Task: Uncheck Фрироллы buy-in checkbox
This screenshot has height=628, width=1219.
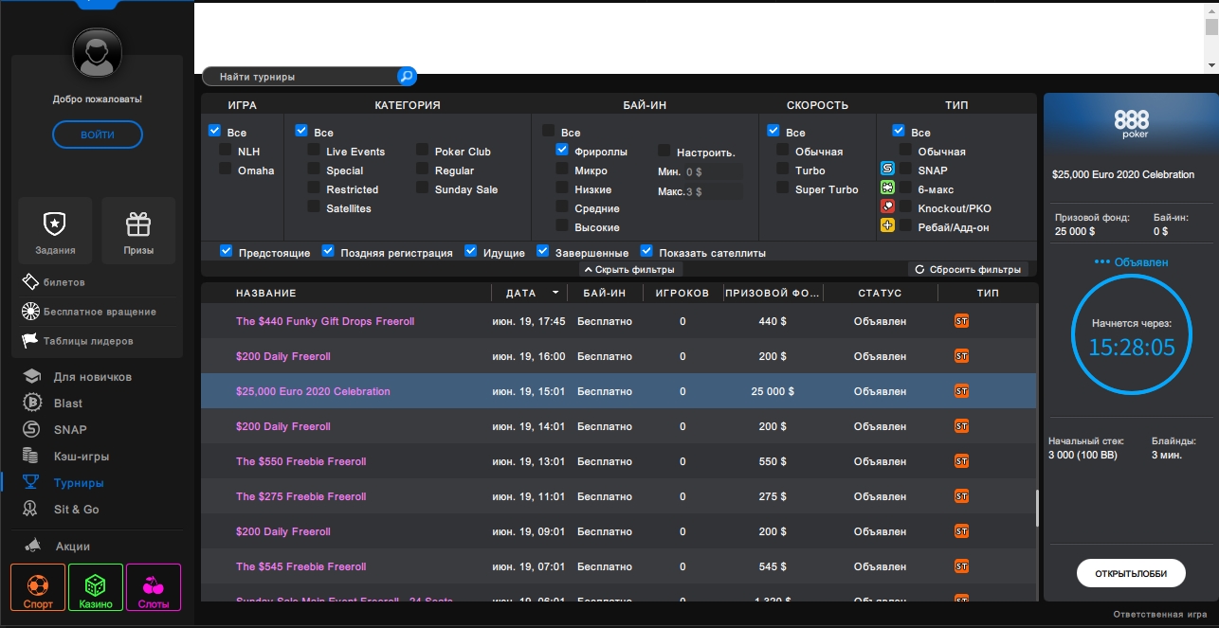Action: [x=562, y=151]
